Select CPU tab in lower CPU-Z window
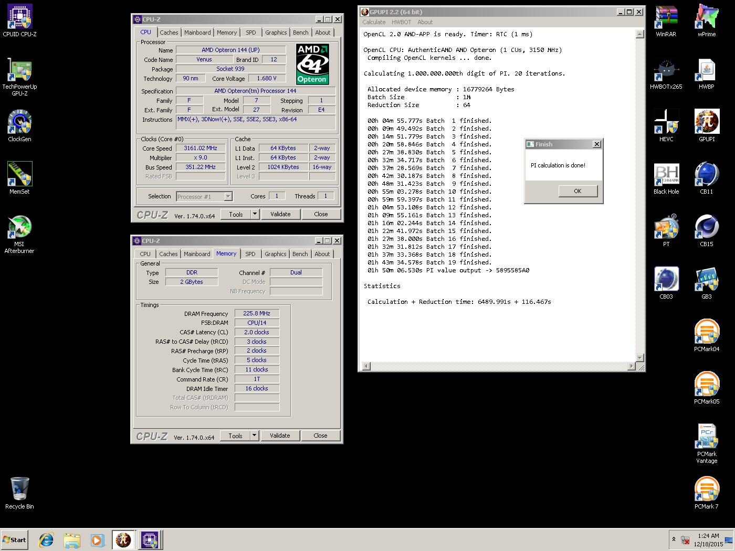The image size is (735, 551). tap(145, 254)
